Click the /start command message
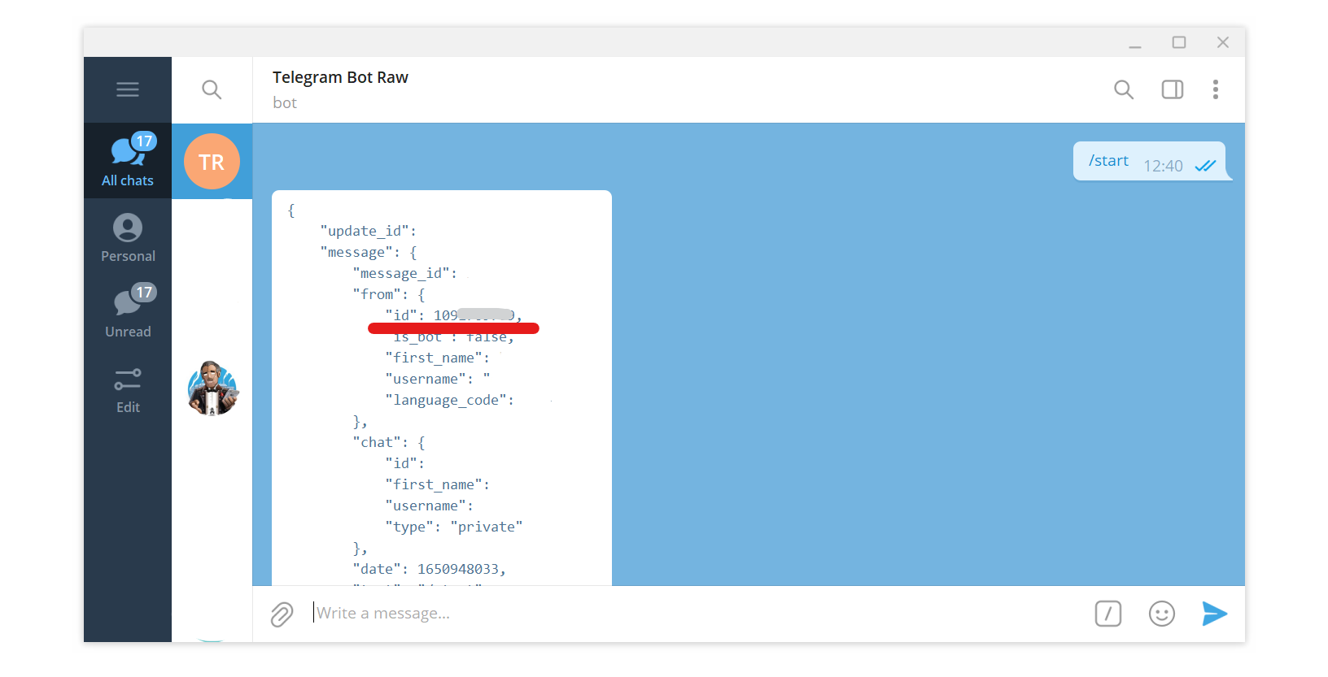 coord(1108,161)
